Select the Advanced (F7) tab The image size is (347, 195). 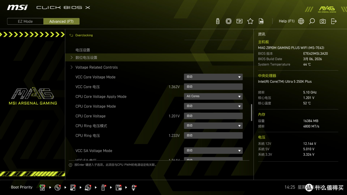[x=61, y=21]
